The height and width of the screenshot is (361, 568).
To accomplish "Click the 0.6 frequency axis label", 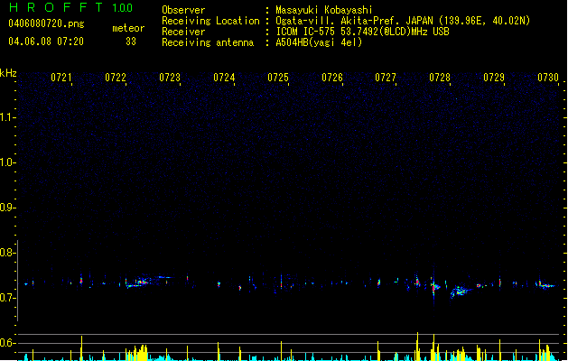I will click(7, 343).
